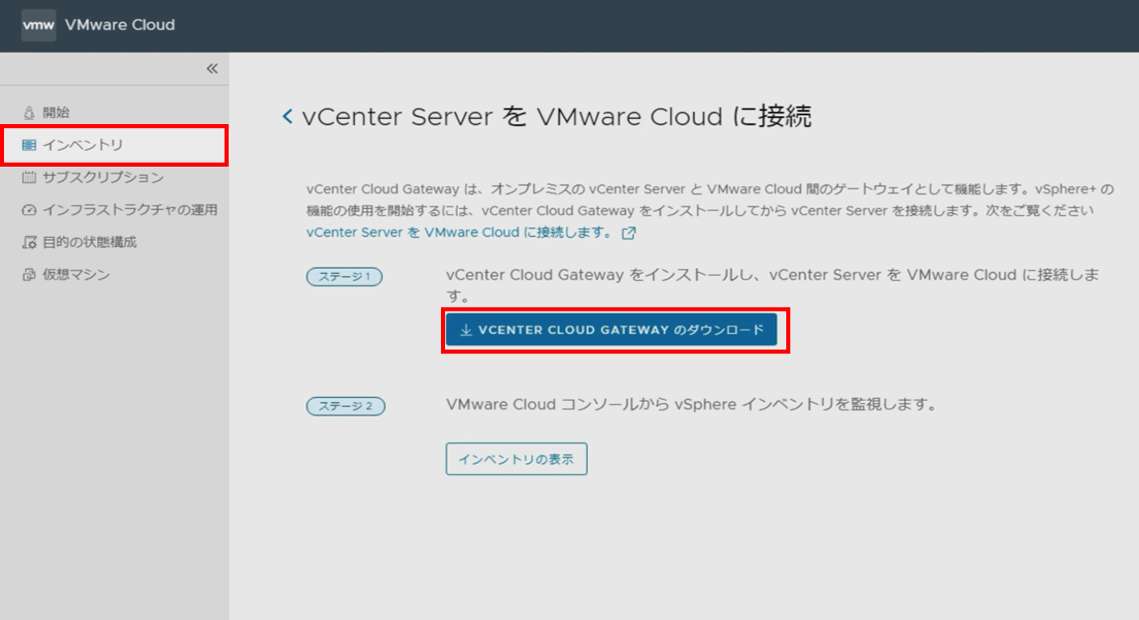Image resolution: width=1139 pixels, height=620 pixels.
Task: Collapse the sidebar with double chevron
Action: point(212,69)
